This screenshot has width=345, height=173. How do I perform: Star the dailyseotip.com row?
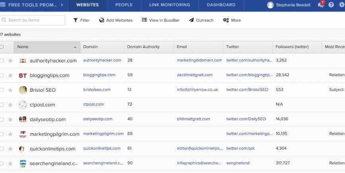click(10, 119)
